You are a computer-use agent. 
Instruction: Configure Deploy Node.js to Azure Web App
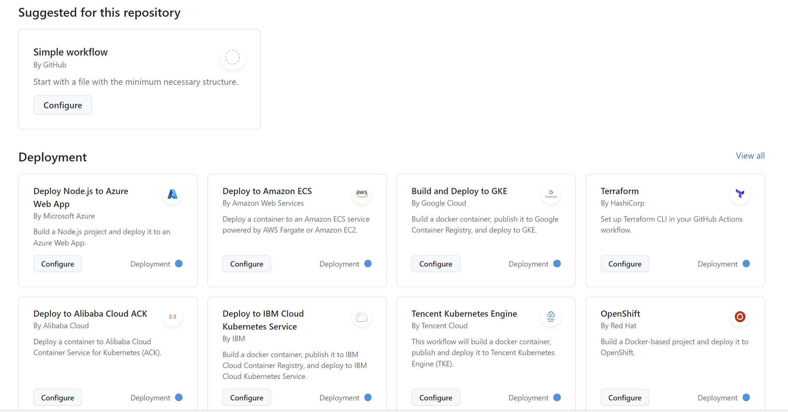pos(58,264)
